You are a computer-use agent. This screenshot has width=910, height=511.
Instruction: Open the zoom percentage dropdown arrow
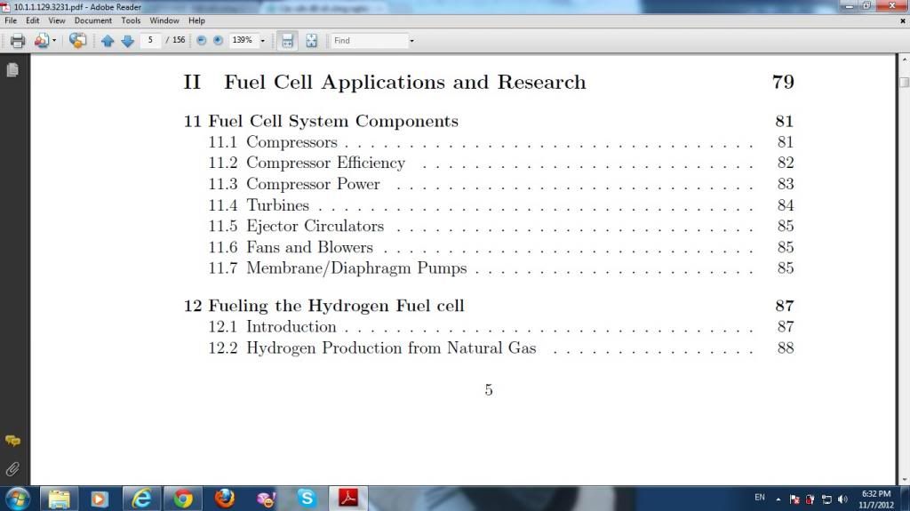263,41
